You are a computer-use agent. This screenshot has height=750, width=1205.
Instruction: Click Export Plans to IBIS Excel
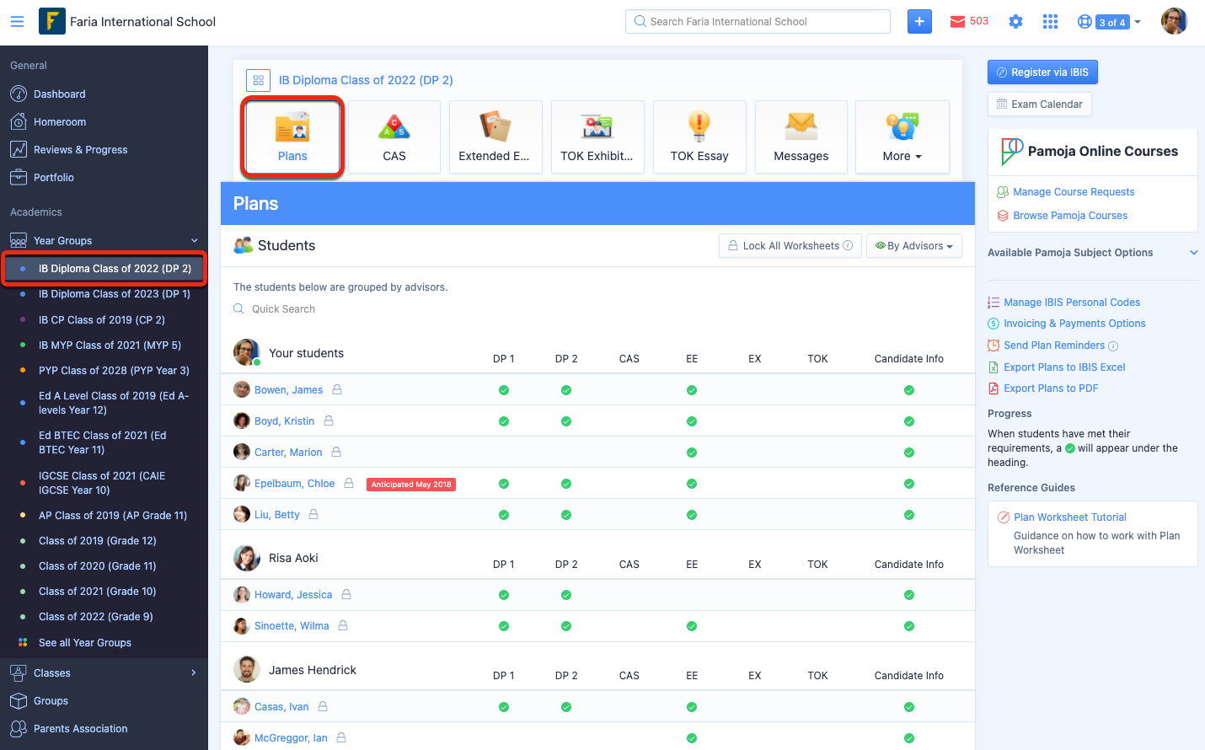1064,367
